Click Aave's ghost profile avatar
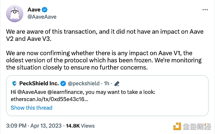This screenshot has width=215, height=134. [15, 14]
